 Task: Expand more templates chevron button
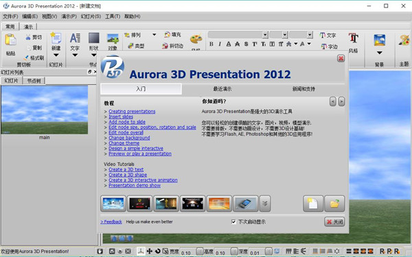265,204
